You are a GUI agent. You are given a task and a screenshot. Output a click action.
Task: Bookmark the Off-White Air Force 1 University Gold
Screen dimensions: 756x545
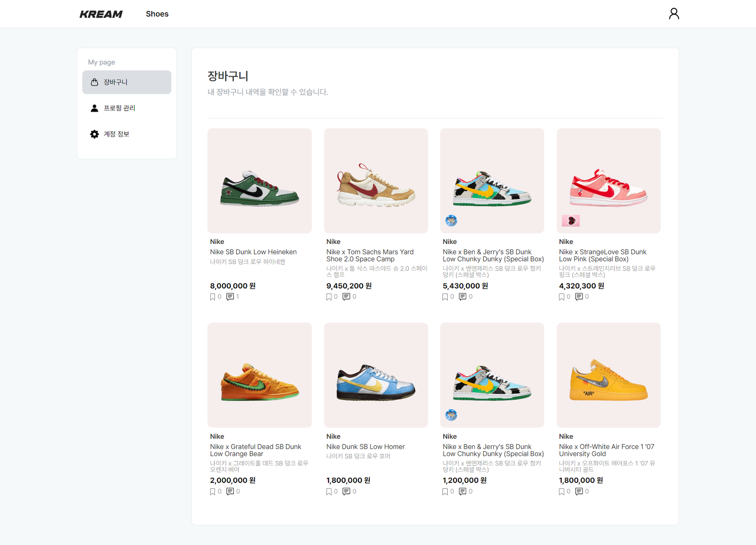pyautogui.click(x=562, y=491)
